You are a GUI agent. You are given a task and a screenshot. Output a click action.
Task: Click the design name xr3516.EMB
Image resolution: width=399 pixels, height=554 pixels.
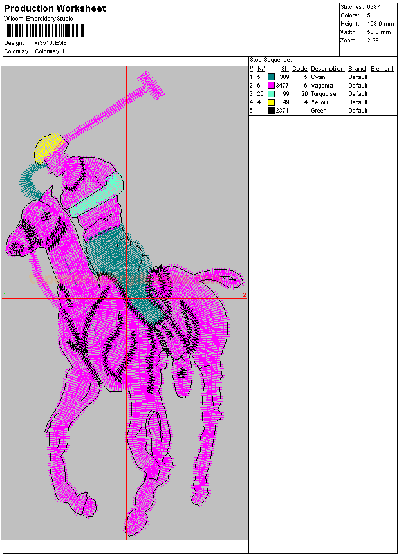[x=50, y=43]
